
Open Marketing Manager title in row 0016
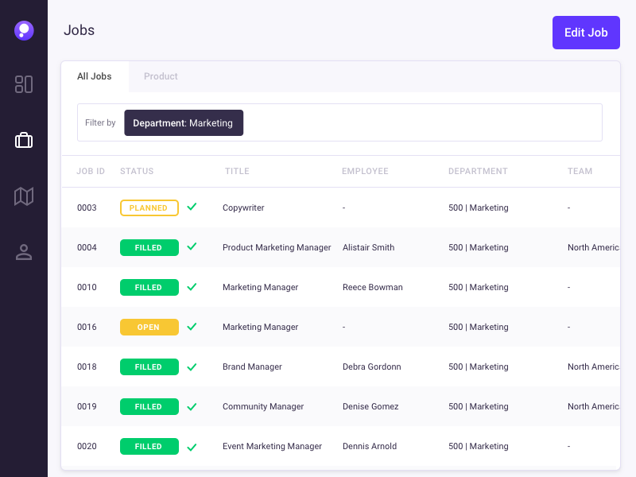click(261, 327)
